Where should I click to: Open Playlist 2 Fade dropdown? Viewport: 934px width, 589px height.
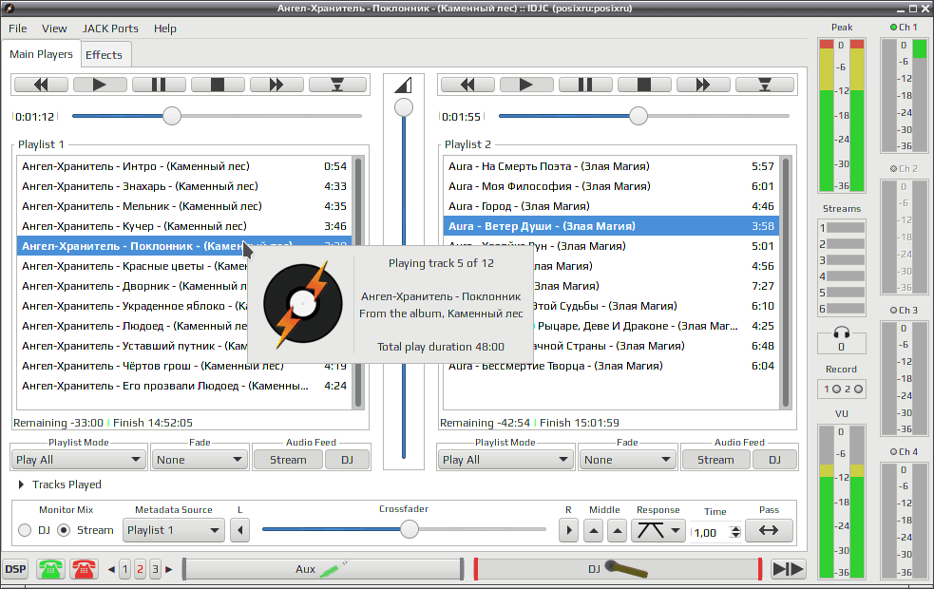point(627,460)
